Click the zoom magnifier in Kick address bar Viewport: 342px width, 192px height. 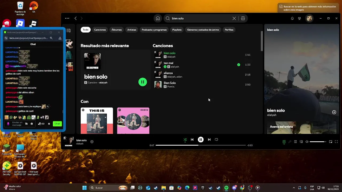coord(51,38)
